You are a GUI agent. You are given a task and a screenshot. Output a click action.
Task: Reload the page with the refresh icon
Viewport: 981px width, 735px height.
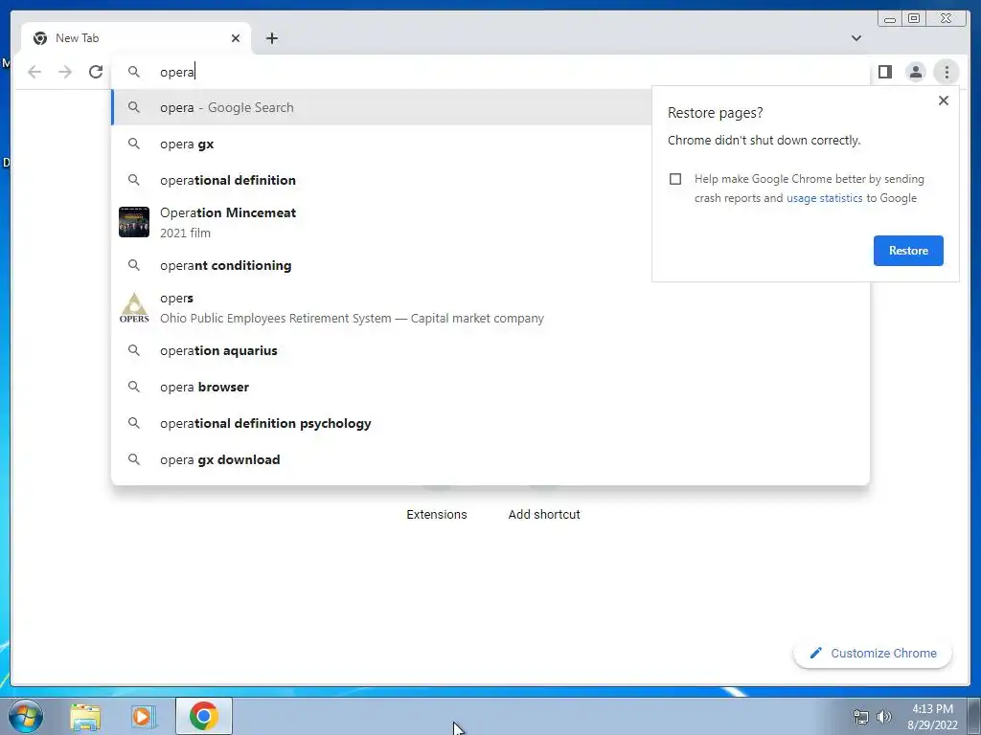(96, 72)
